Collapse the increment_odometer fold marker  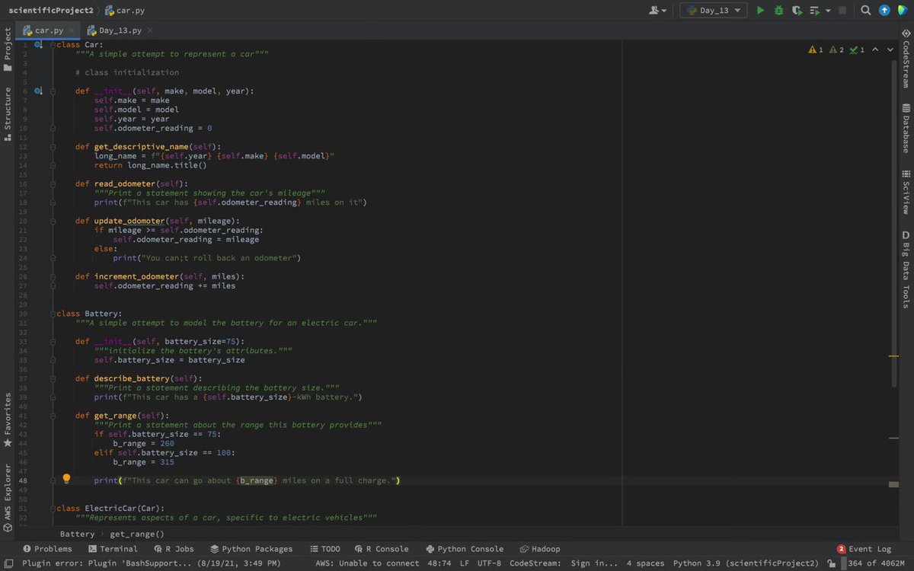(53, 276)
